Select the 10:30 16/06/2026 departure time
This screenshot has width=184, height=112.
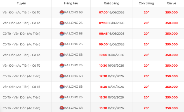point(112,66)
